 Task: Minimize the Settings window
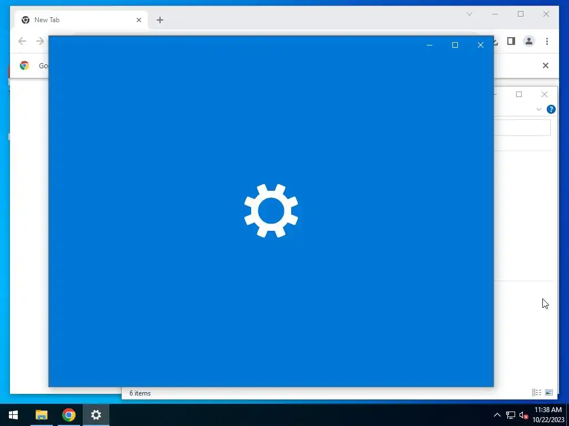[x=430, y=45]
